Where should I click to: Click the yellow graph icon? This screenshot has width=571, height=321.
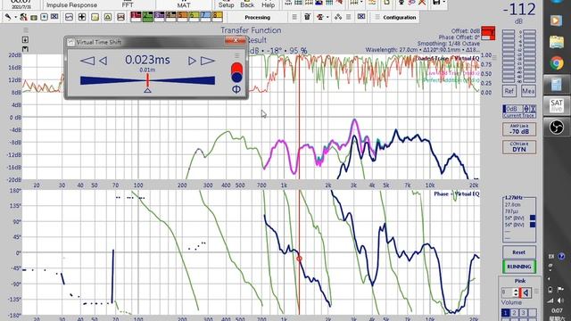[95, 17]
